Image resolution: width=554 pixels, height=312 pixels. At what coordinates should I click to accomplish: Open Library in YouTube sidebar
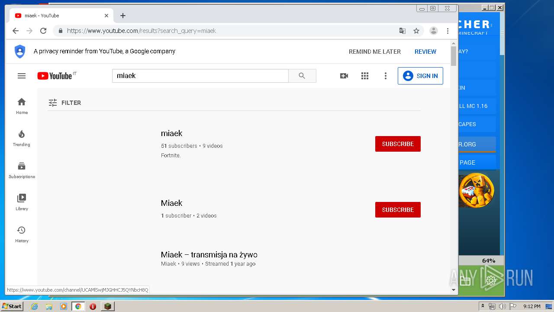tap(22, 202)
